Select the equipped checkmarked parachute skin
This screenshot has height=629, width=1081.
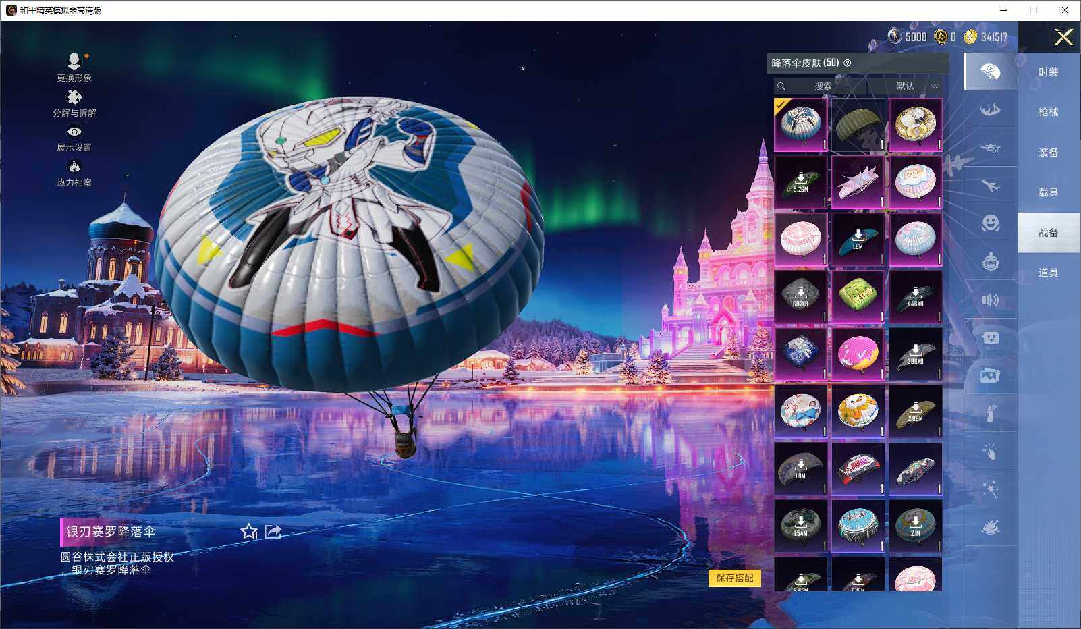click(x=800, y=125)
